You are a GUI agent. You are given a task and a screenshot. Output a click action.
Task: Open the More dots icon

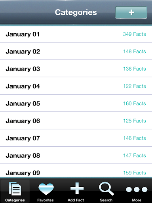tap(137, 189)
